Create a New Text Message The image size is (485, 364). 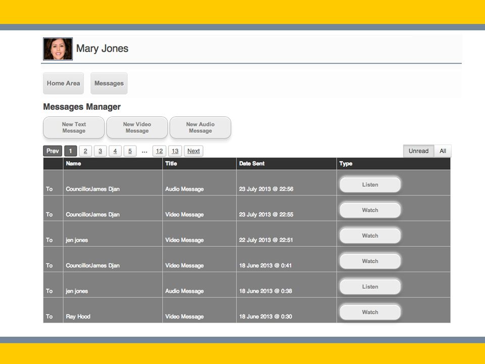point(74,127)
